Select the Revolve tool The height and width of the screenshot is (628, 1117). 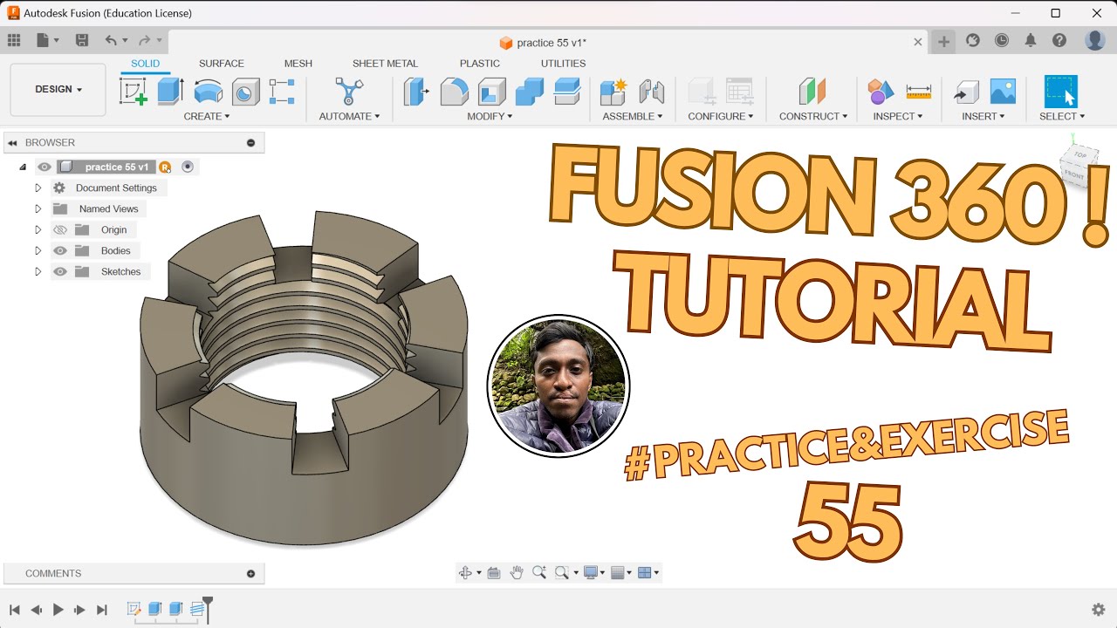[208, 91]
